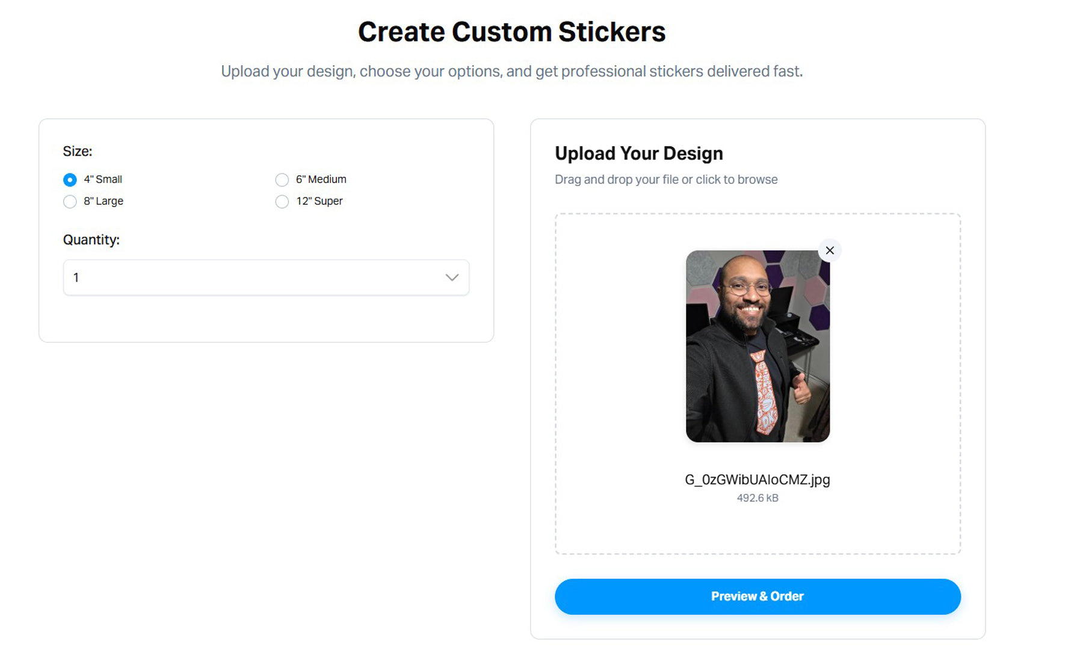Click the "8" Large" label text
Viewport: 1077px width, 650px height.
103,201
